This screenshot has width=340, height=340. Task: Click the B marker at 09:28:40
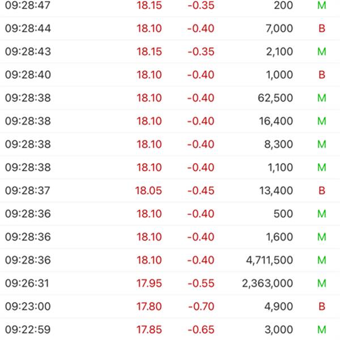322,75
